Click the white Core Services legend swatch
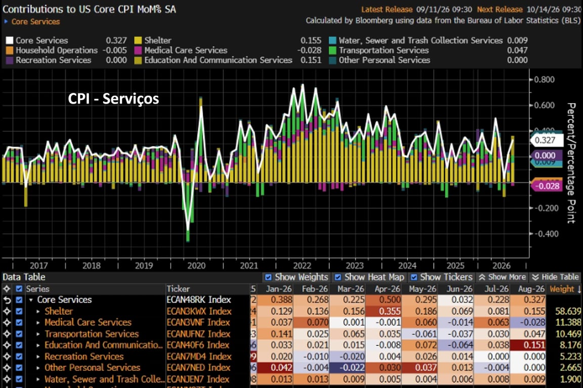This screenshot has height=388, width=583. coord(10,40)
